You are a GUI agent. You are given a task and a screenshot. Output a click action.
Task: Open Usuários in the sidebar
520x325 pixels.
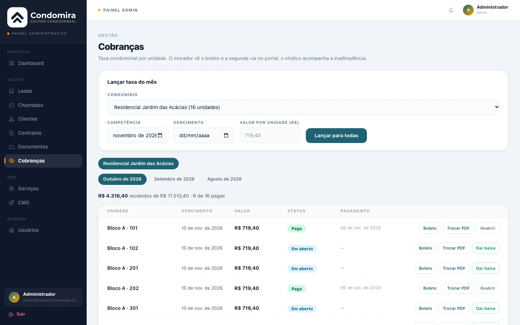(43, 230)
